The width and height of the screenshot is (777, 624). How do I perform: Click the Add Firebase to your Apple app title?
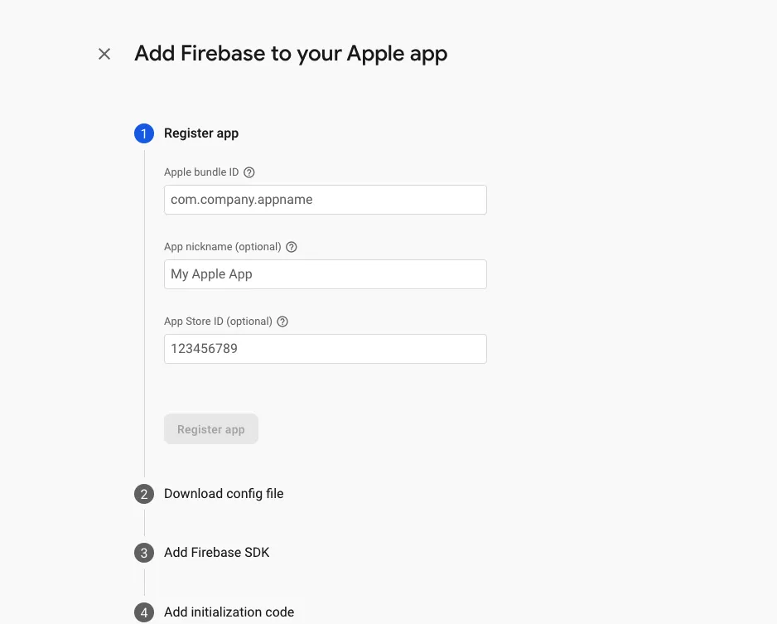tap(291, 54)
